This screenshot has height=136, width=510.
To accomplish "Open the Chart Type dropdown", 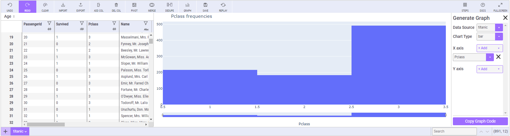I will tap(499, 36).
